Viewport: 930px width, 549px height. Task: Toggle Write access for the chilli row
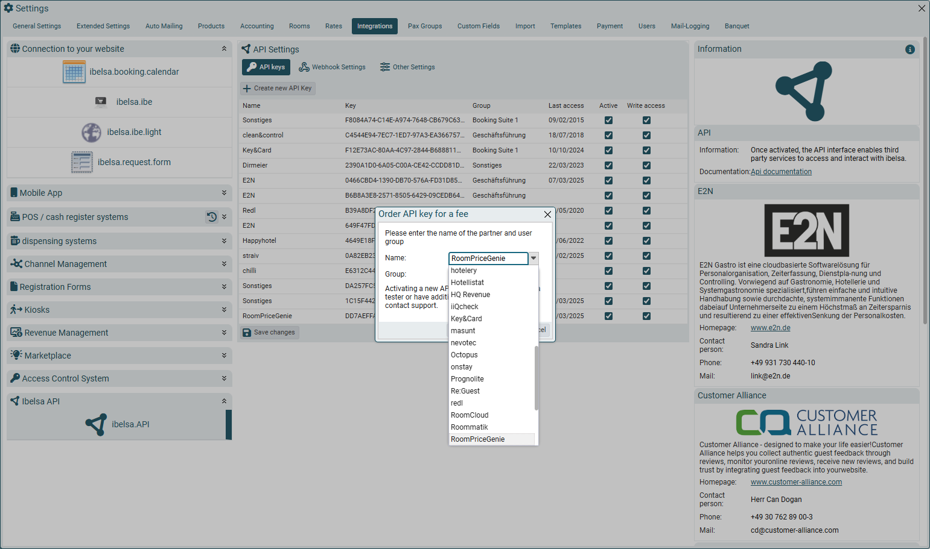[646, 271]
